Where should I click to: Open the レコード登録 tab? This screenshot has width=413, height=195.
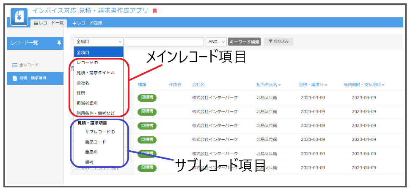pos(87,23)
